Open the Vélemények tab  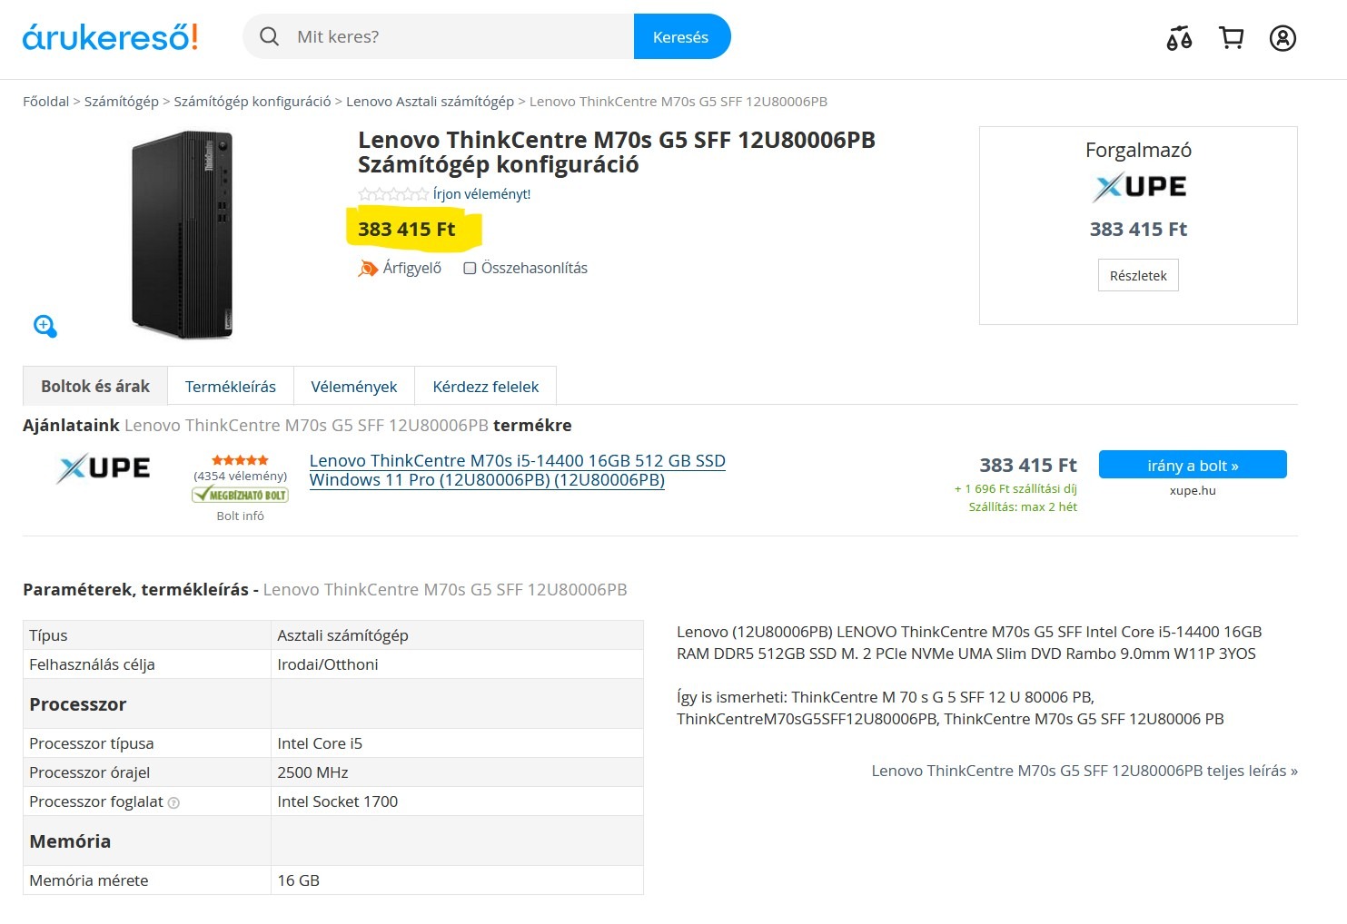(354, 386)
